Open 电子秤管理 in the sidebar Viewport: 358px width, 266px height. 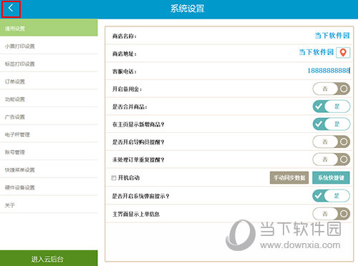click(x=49, y=134)
